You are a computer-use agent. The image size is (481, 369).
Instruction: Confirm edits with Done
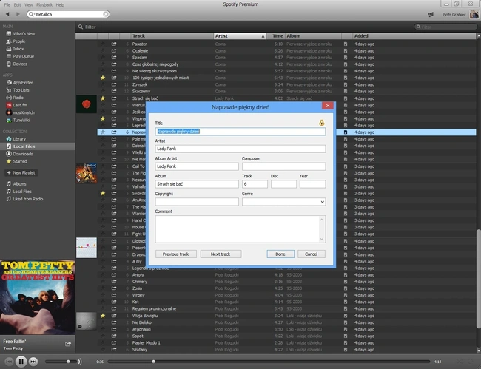point(280,254)
